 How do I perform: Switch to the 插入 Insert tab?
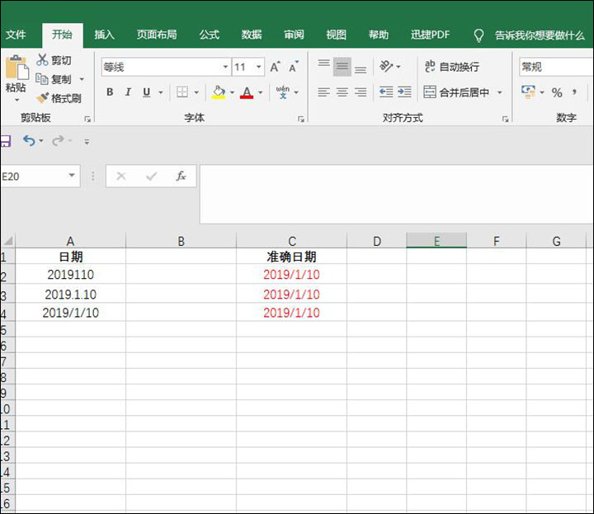(x=104, y=35)
